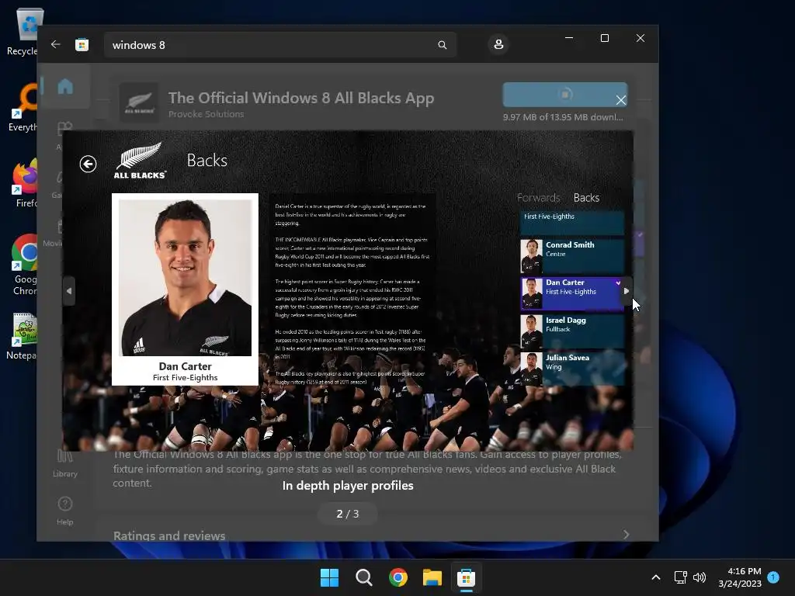Open Help in the Store sidebar

65,511
